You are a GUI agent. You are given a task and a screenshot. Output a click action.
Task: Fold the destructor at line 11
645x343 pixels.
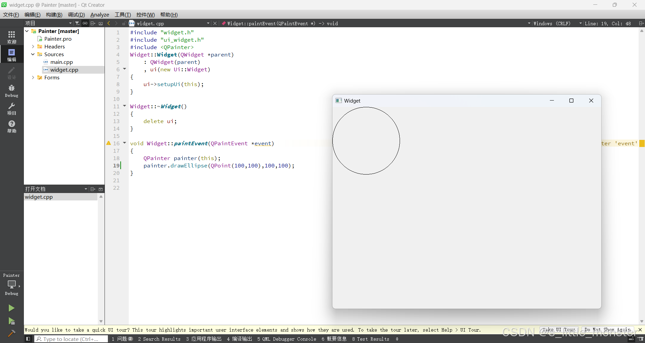[x=124, y=106]
